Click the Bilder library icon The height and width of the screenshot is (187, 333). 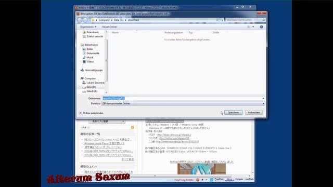click(84, 49)
